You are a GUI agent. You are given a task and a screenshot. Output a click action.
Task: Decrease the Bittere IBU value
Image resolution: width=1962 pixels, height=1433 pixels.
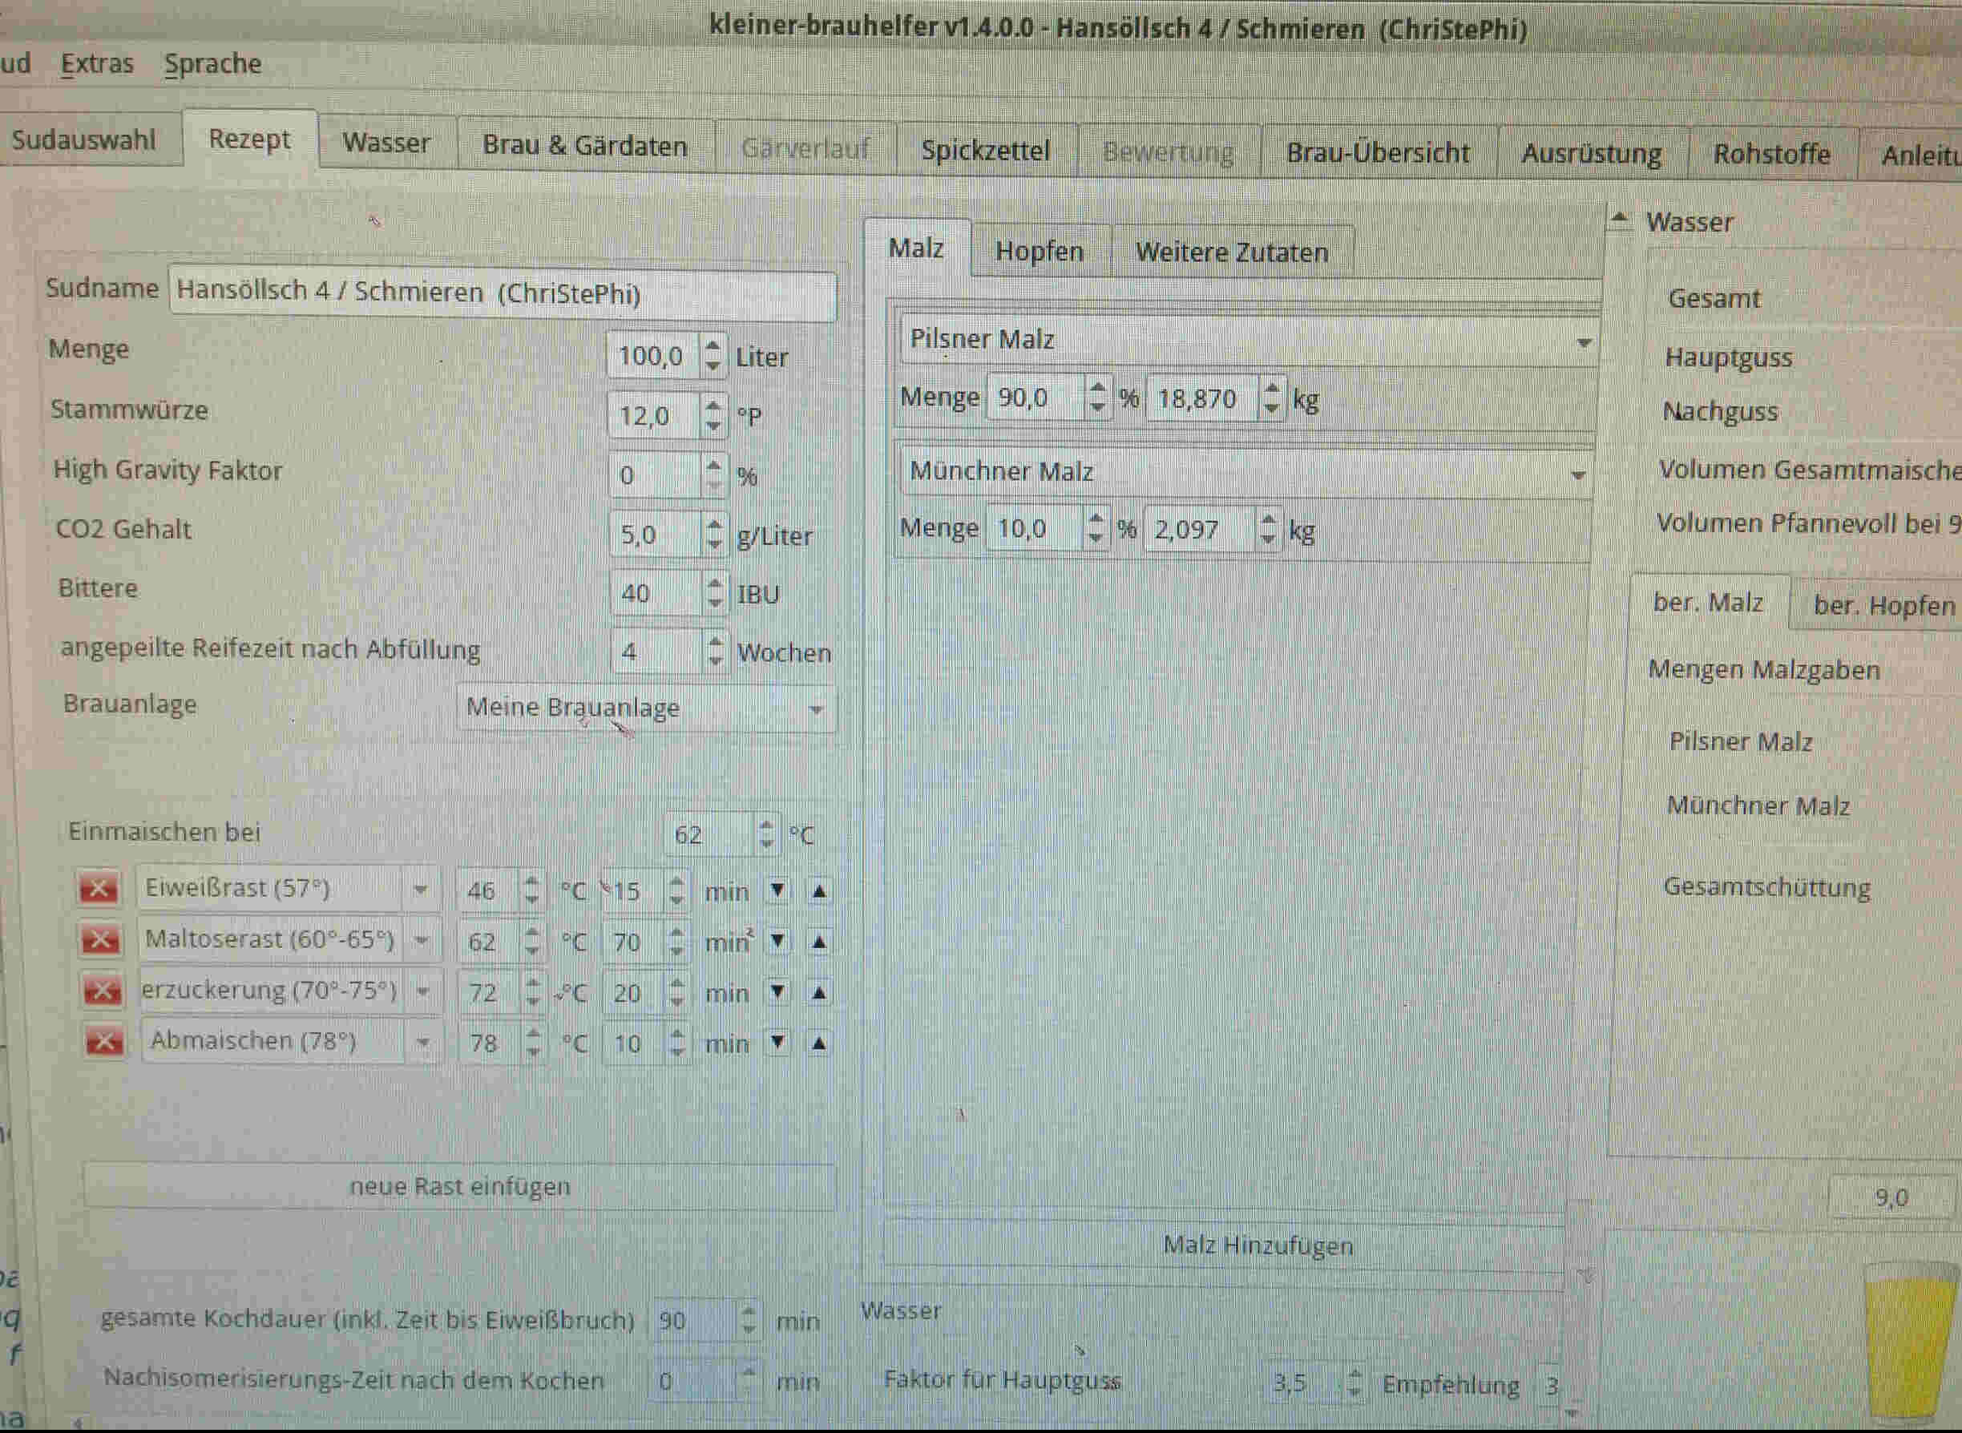pos(715,602)
